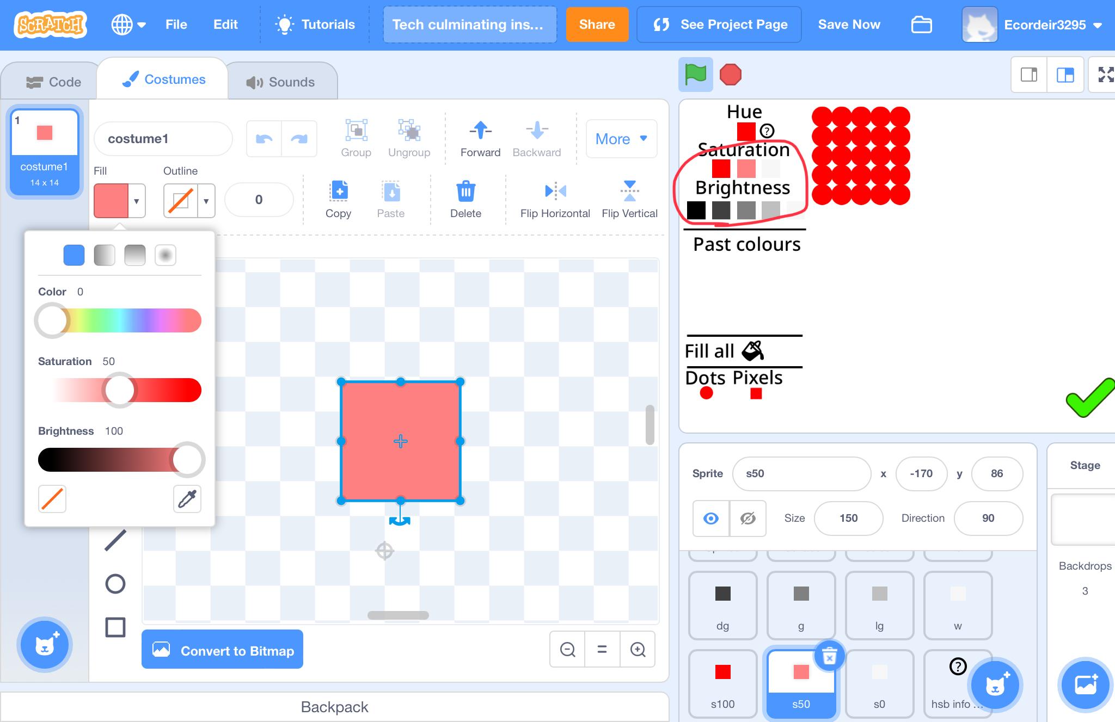1115x722 pixels.
Task: Open the language globe dropdown
Action: [x=128, y=24]
